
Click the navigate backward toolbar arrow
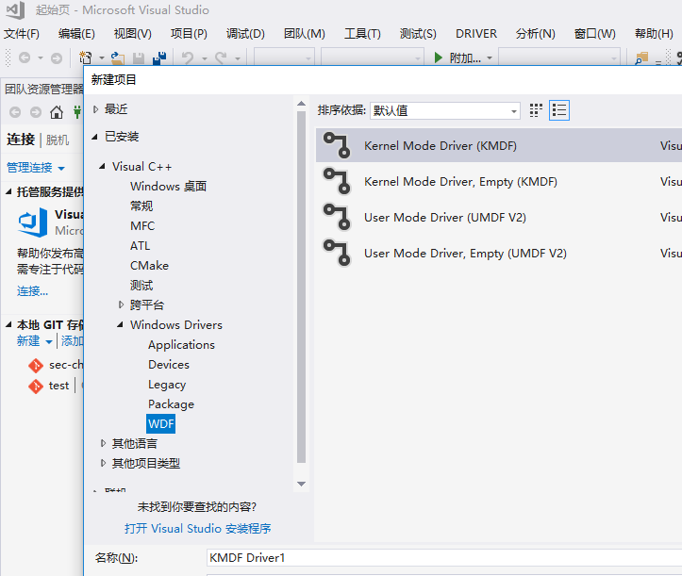pyautogui.click(x=25, y=58)
